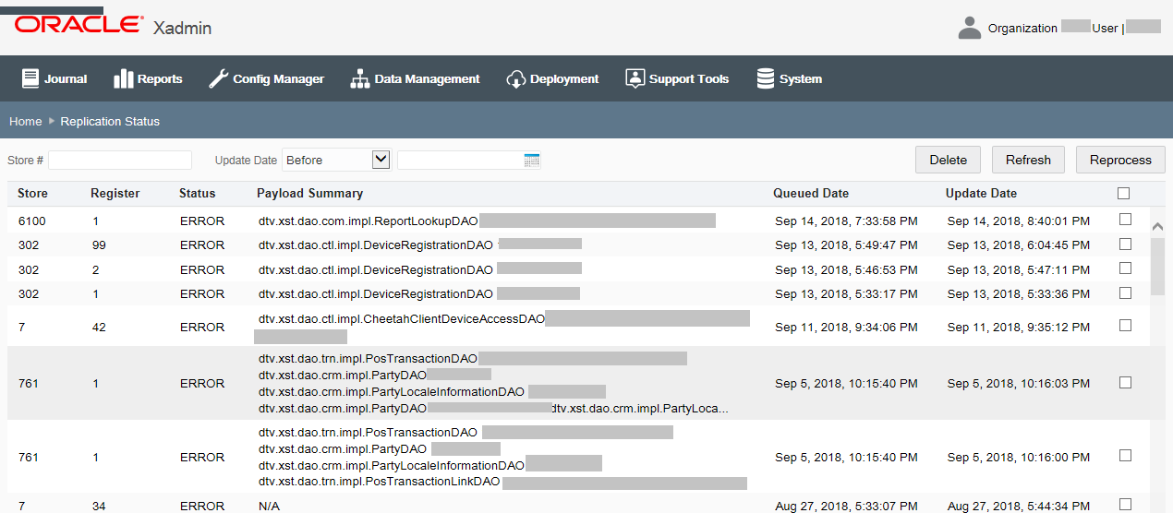This screenshot has width=1173, height=513.
Task: Click the Config Manager wrench icon
Action: click(x=218, y=78)
